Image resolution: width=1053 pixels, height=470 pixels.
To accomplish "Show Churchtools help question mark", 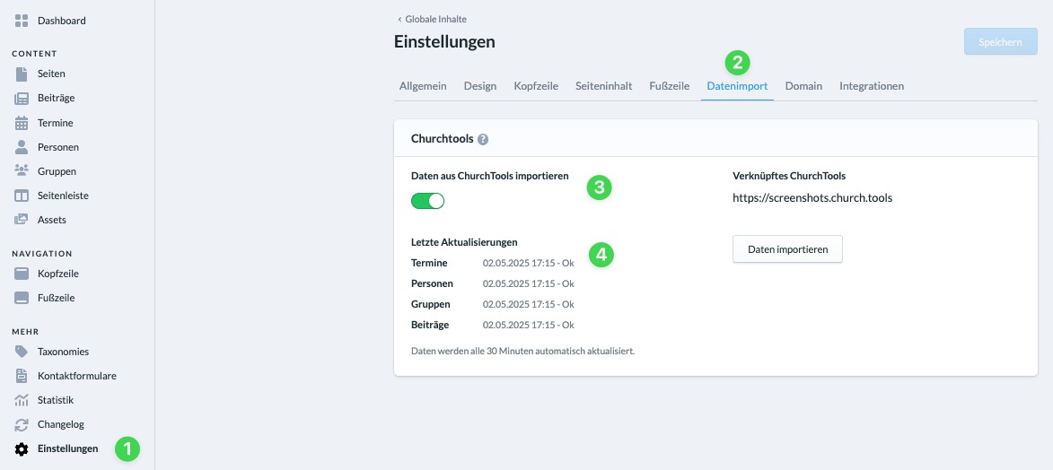I will pyautogui.click(x=483, y=140).
